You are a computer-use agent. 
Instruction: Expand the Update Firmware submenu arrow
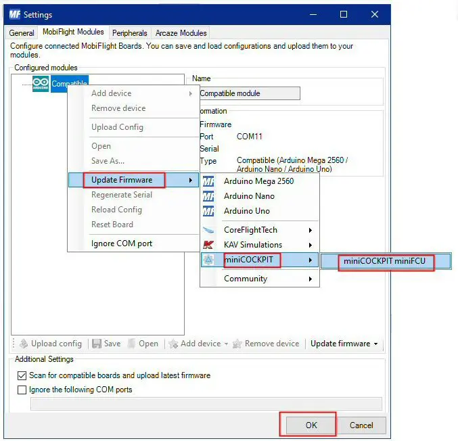coord(191,180)
